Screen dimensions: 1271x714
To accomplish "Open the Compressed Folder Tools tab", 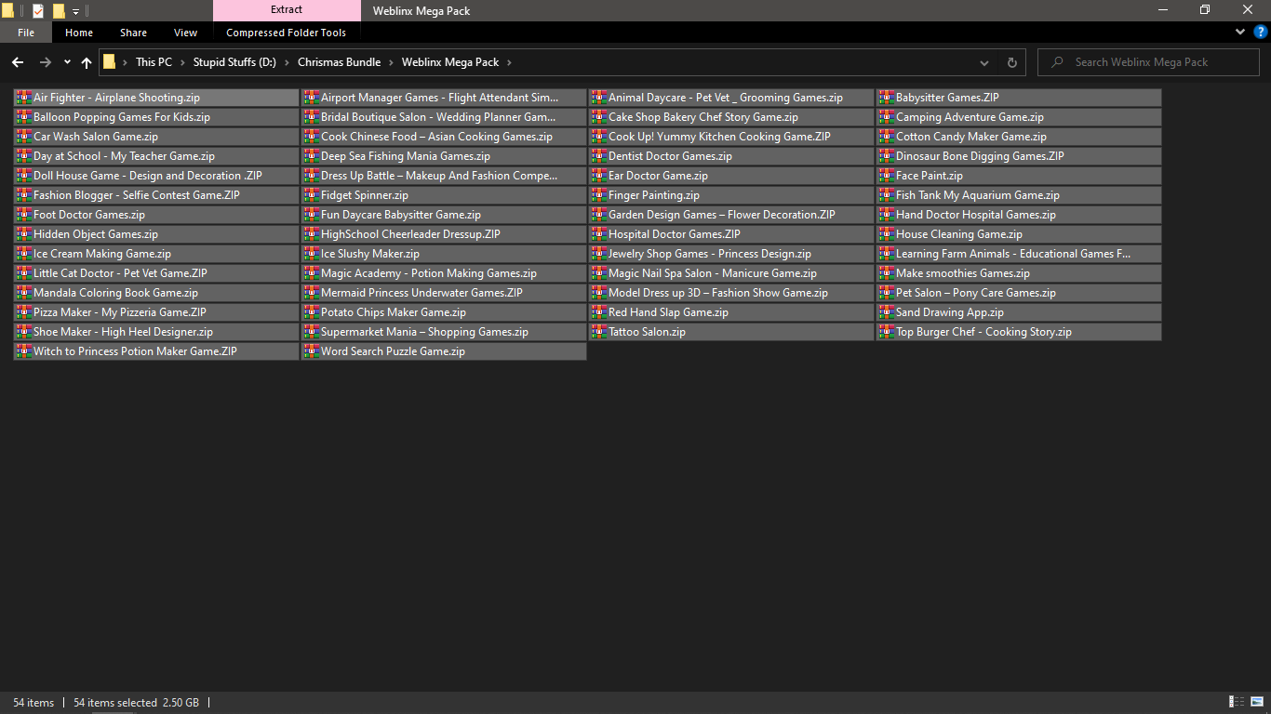I will pyautogui.click(x=286, y=33).
